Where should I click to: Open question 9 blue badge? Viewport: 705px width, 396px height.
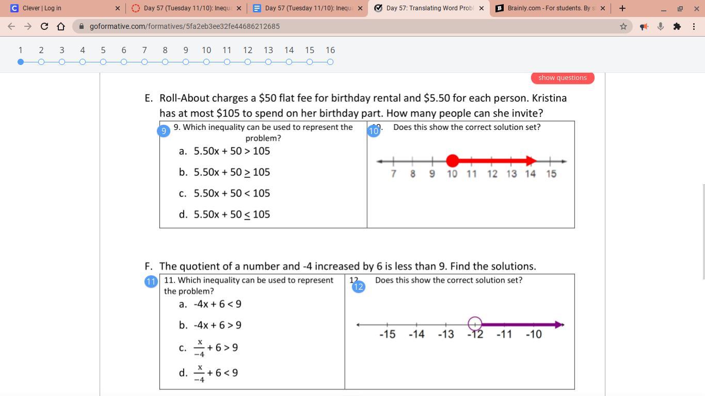[x=164, y=131]
